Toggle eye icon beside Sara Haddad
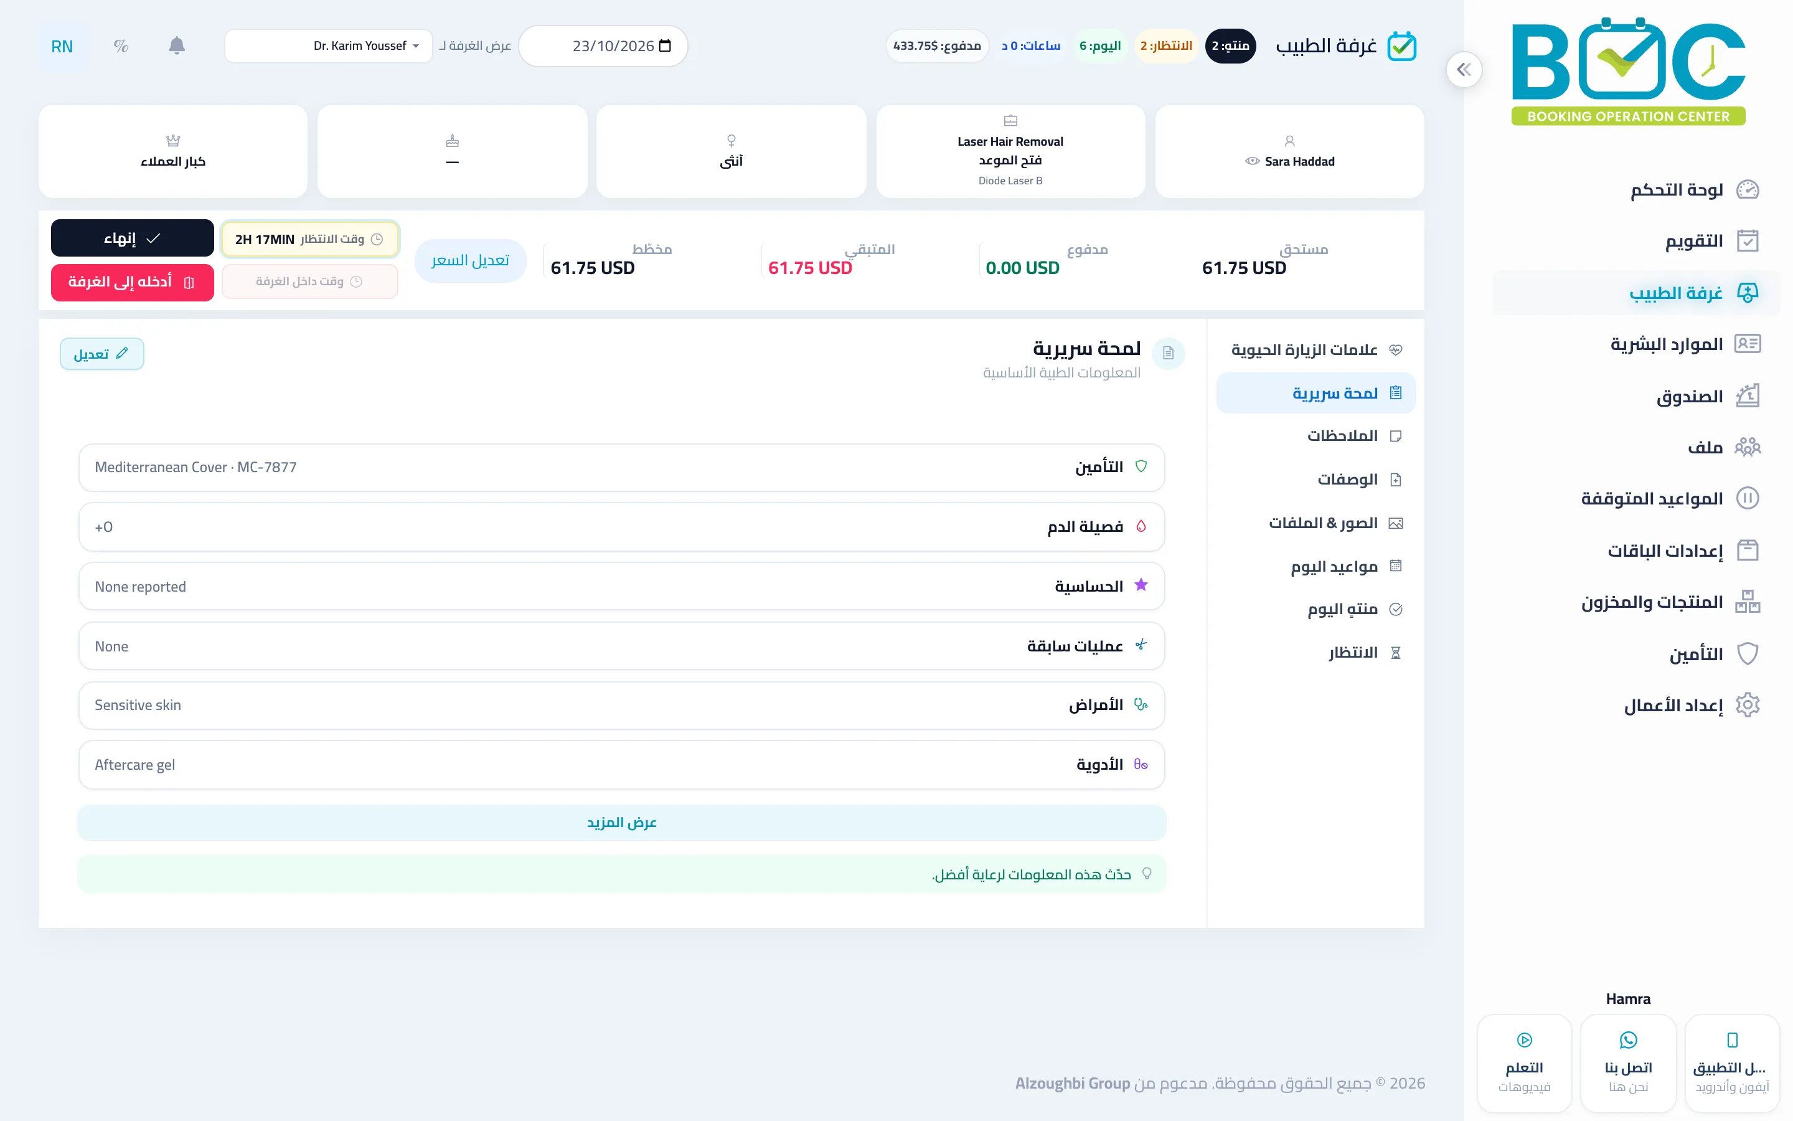 coord(1251,161)
